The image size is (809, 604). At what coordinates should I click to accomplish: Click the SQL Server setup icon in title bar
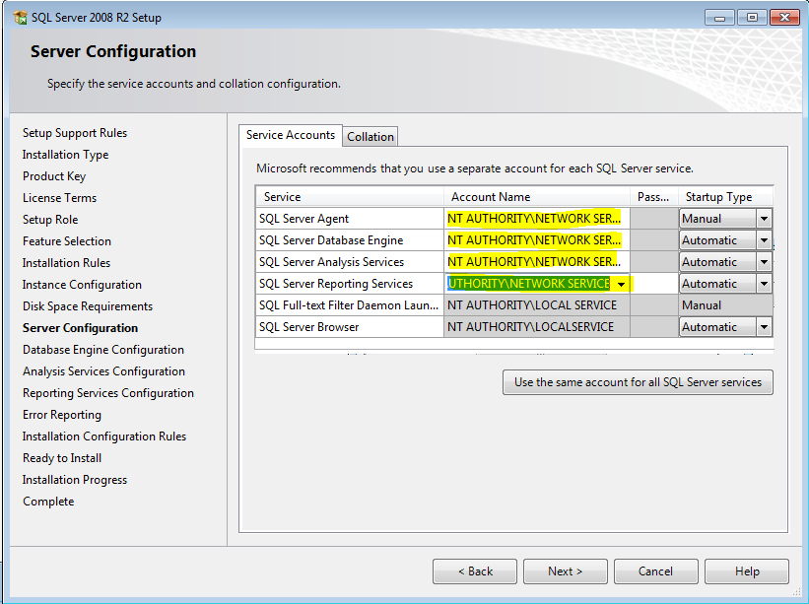click(x=18, y=17)
